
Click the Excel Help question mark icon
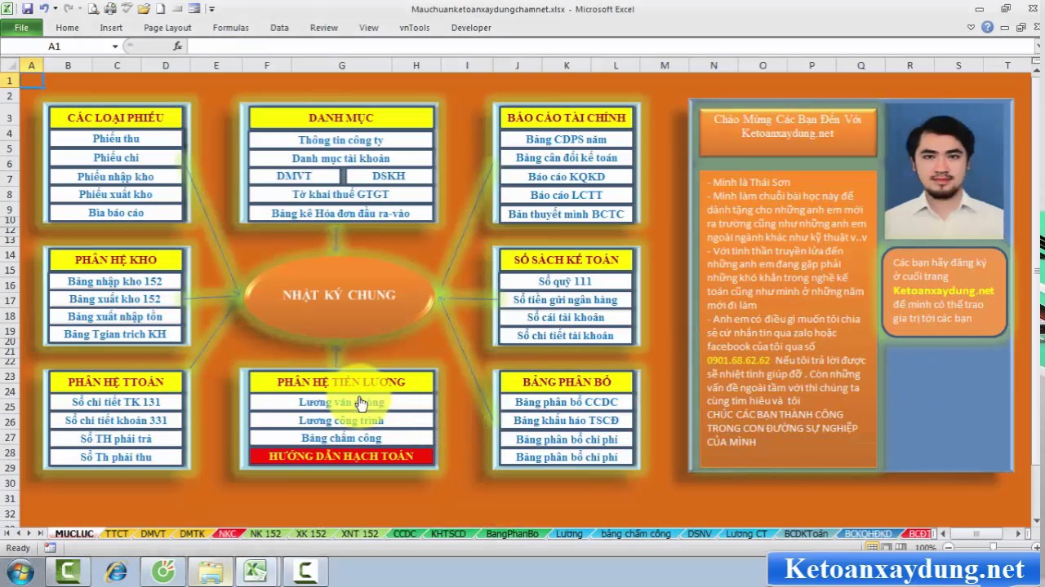click(988, 27)
